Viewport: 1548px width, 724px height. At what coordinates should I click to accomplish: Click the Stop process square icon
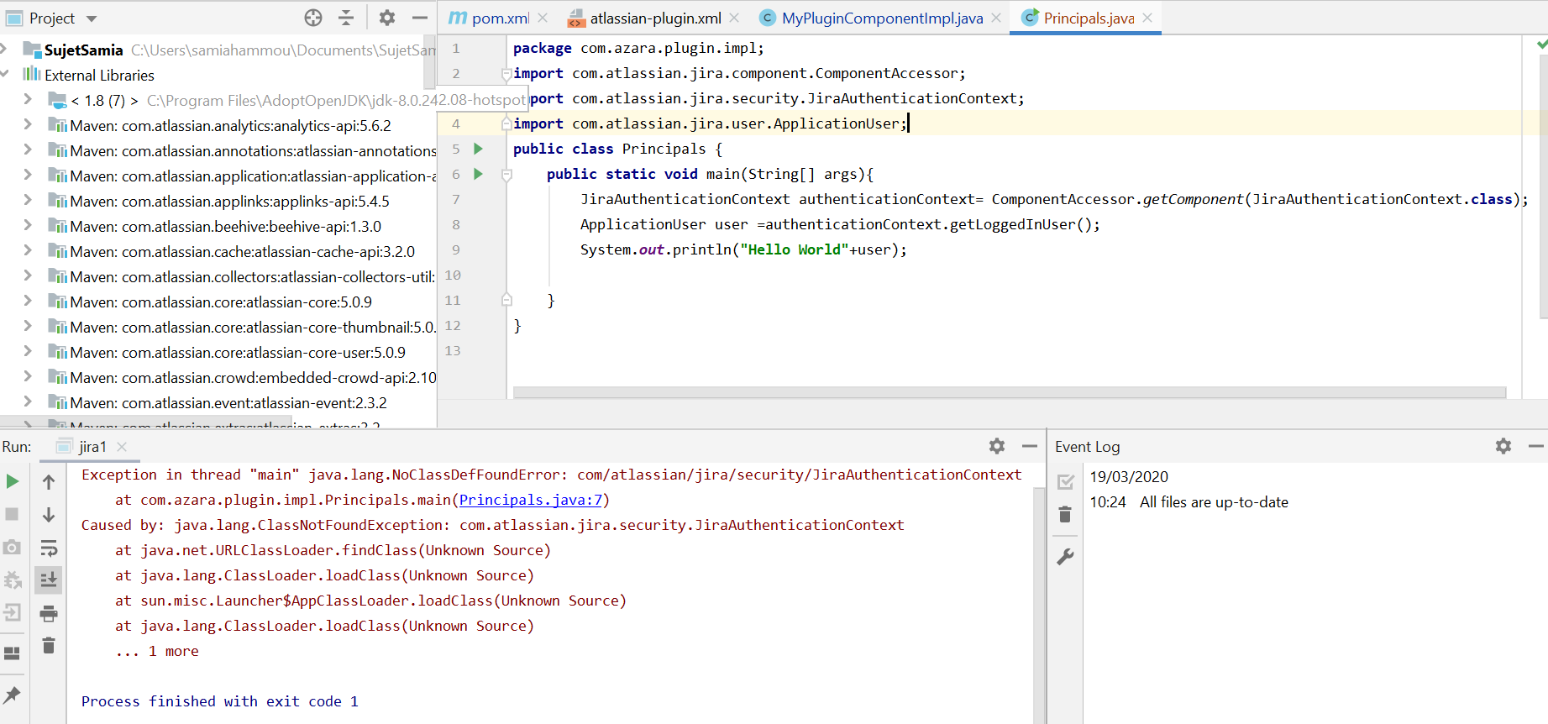coord(13,514)
